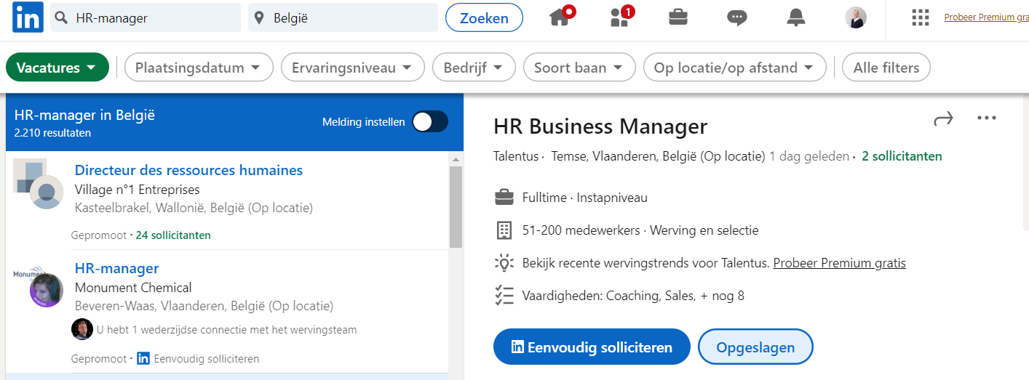1029x380 pixels.
Task: Click the skills checklist icon
Action: pyautogui.click(x=504, y=295)
